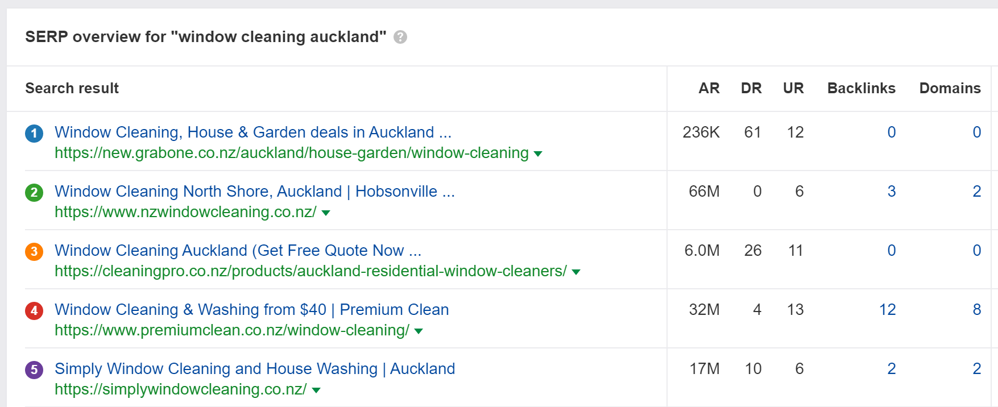Expand dropdown next to grabone.co.nz URL
Screen dimensions: 998x407
(538, 154)
